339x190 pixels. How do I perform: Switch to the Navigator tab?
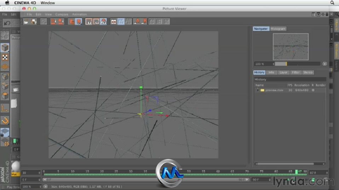pyautogui.click(x=261, y=29)
